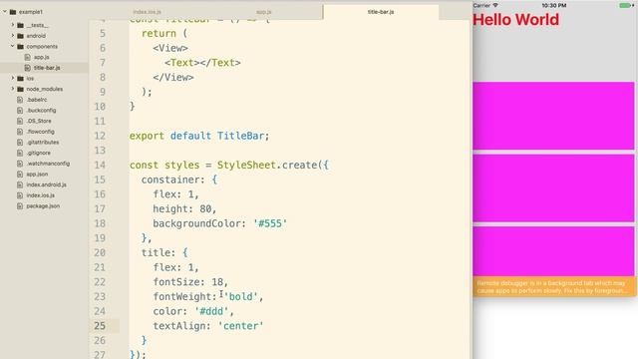Click the package.json file icon
Viewport: 638px width, 359px height.
[x=20, y=206]
